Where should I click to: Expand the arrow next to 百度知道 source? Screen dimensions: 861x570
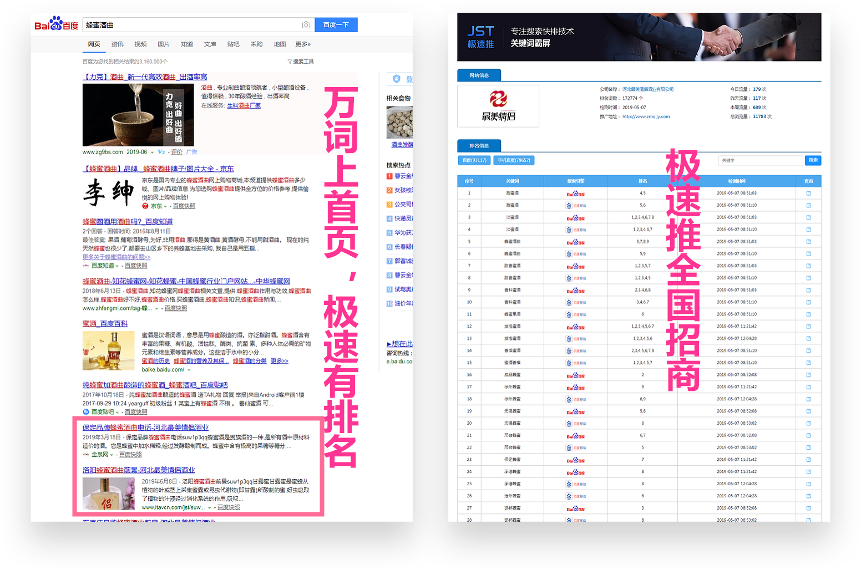[117, 266]
